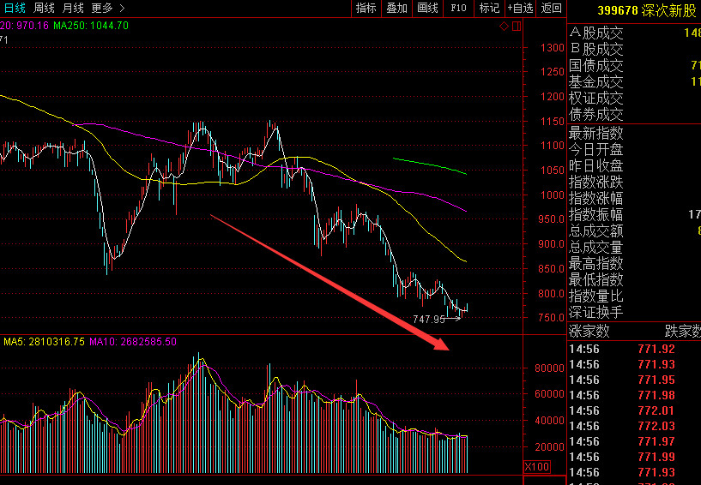Click the volume MA5 label
The height and width of the screenshot is (485, 701).
pos(45,342)
